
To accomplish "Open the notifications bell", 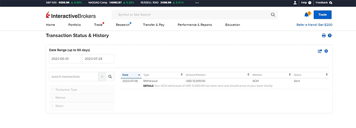I will pos(307,15).
